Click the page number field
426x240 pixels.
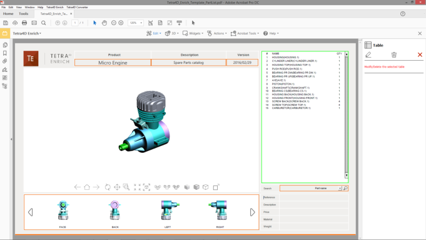pos(75,23)
